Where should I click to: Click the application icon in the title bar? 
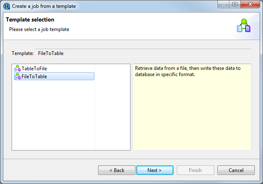tap(6, 6)
